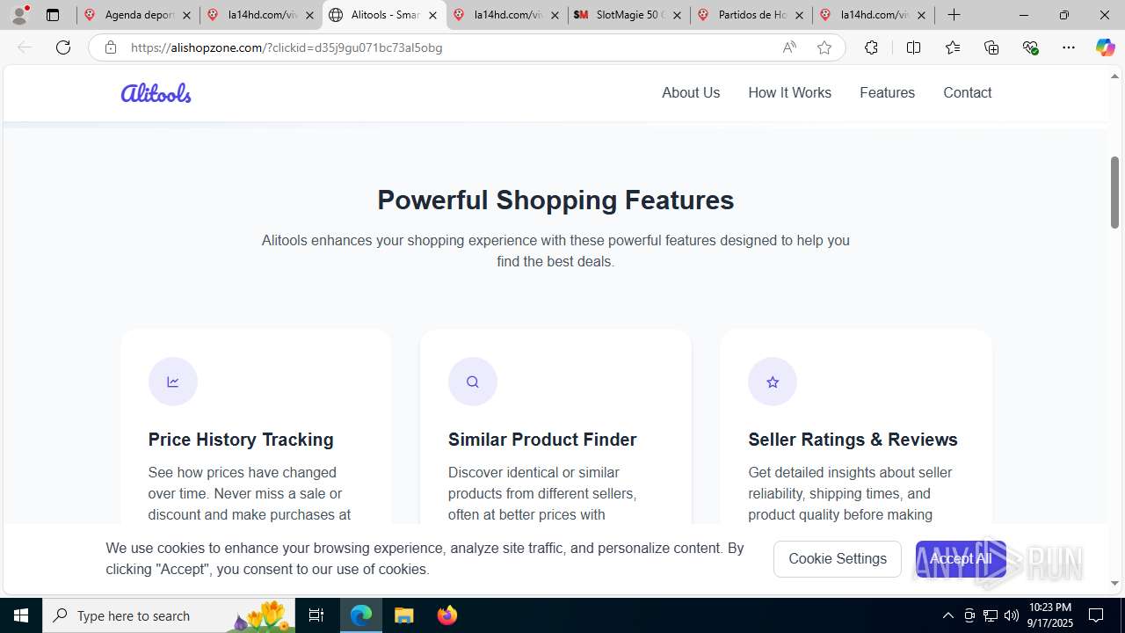
Task: Click the scrollbar down arrow
Action: coord(1114,583)
